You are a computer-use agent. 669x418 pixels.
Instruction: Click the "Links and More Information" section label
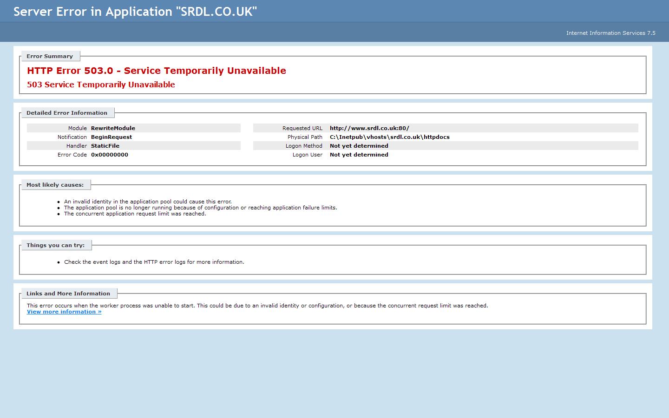[x=68, y=294]
